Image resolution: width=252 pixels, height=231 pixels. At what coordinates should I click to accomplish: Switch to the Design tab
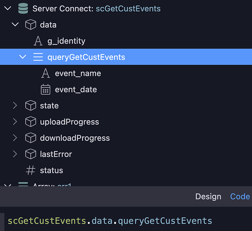click(x=208, y=197)
